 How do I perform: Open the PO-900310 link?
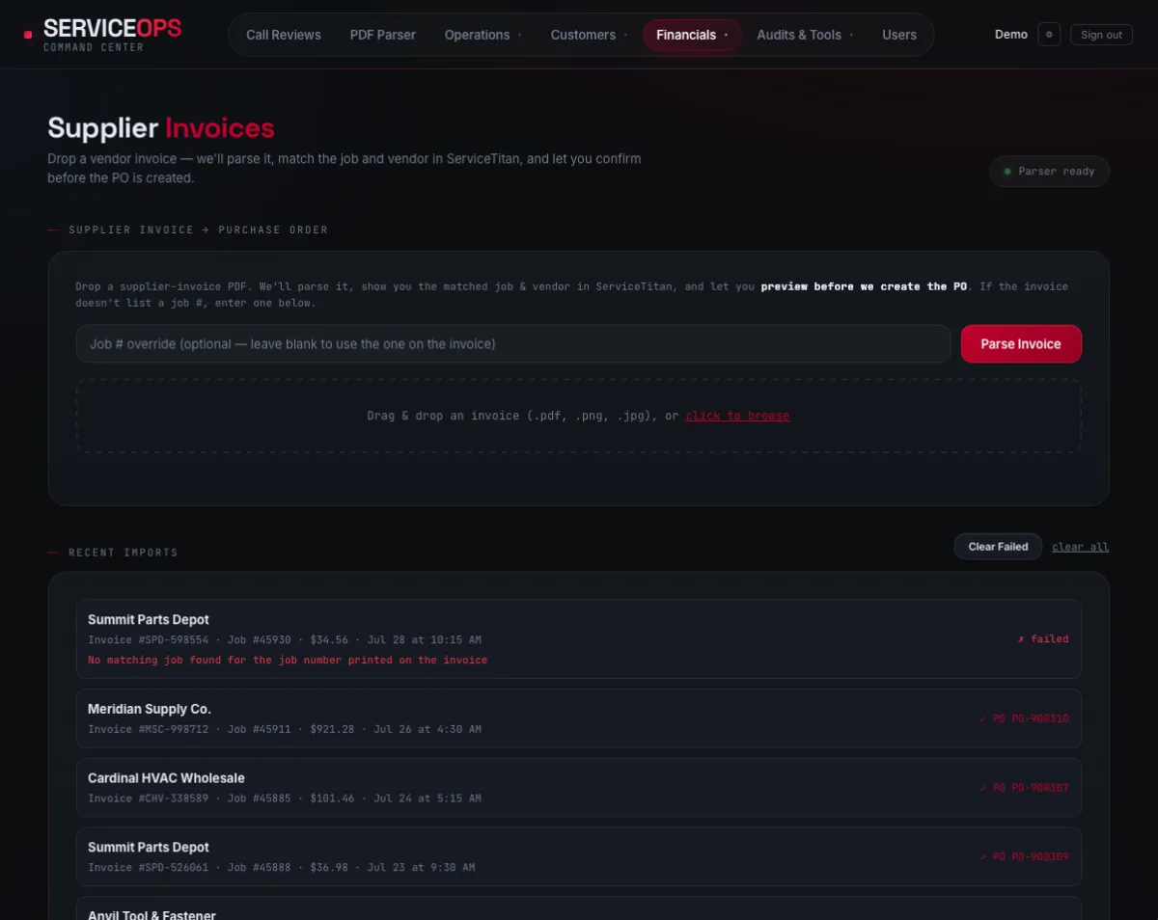tap(1024, 718)
